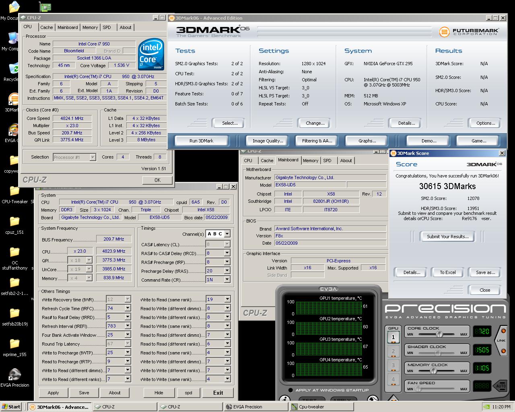The height and width of the screenshot is (412, 515).
Task: Switch to the Cache tab in front CPU-Z
Action: pos(46,27)
